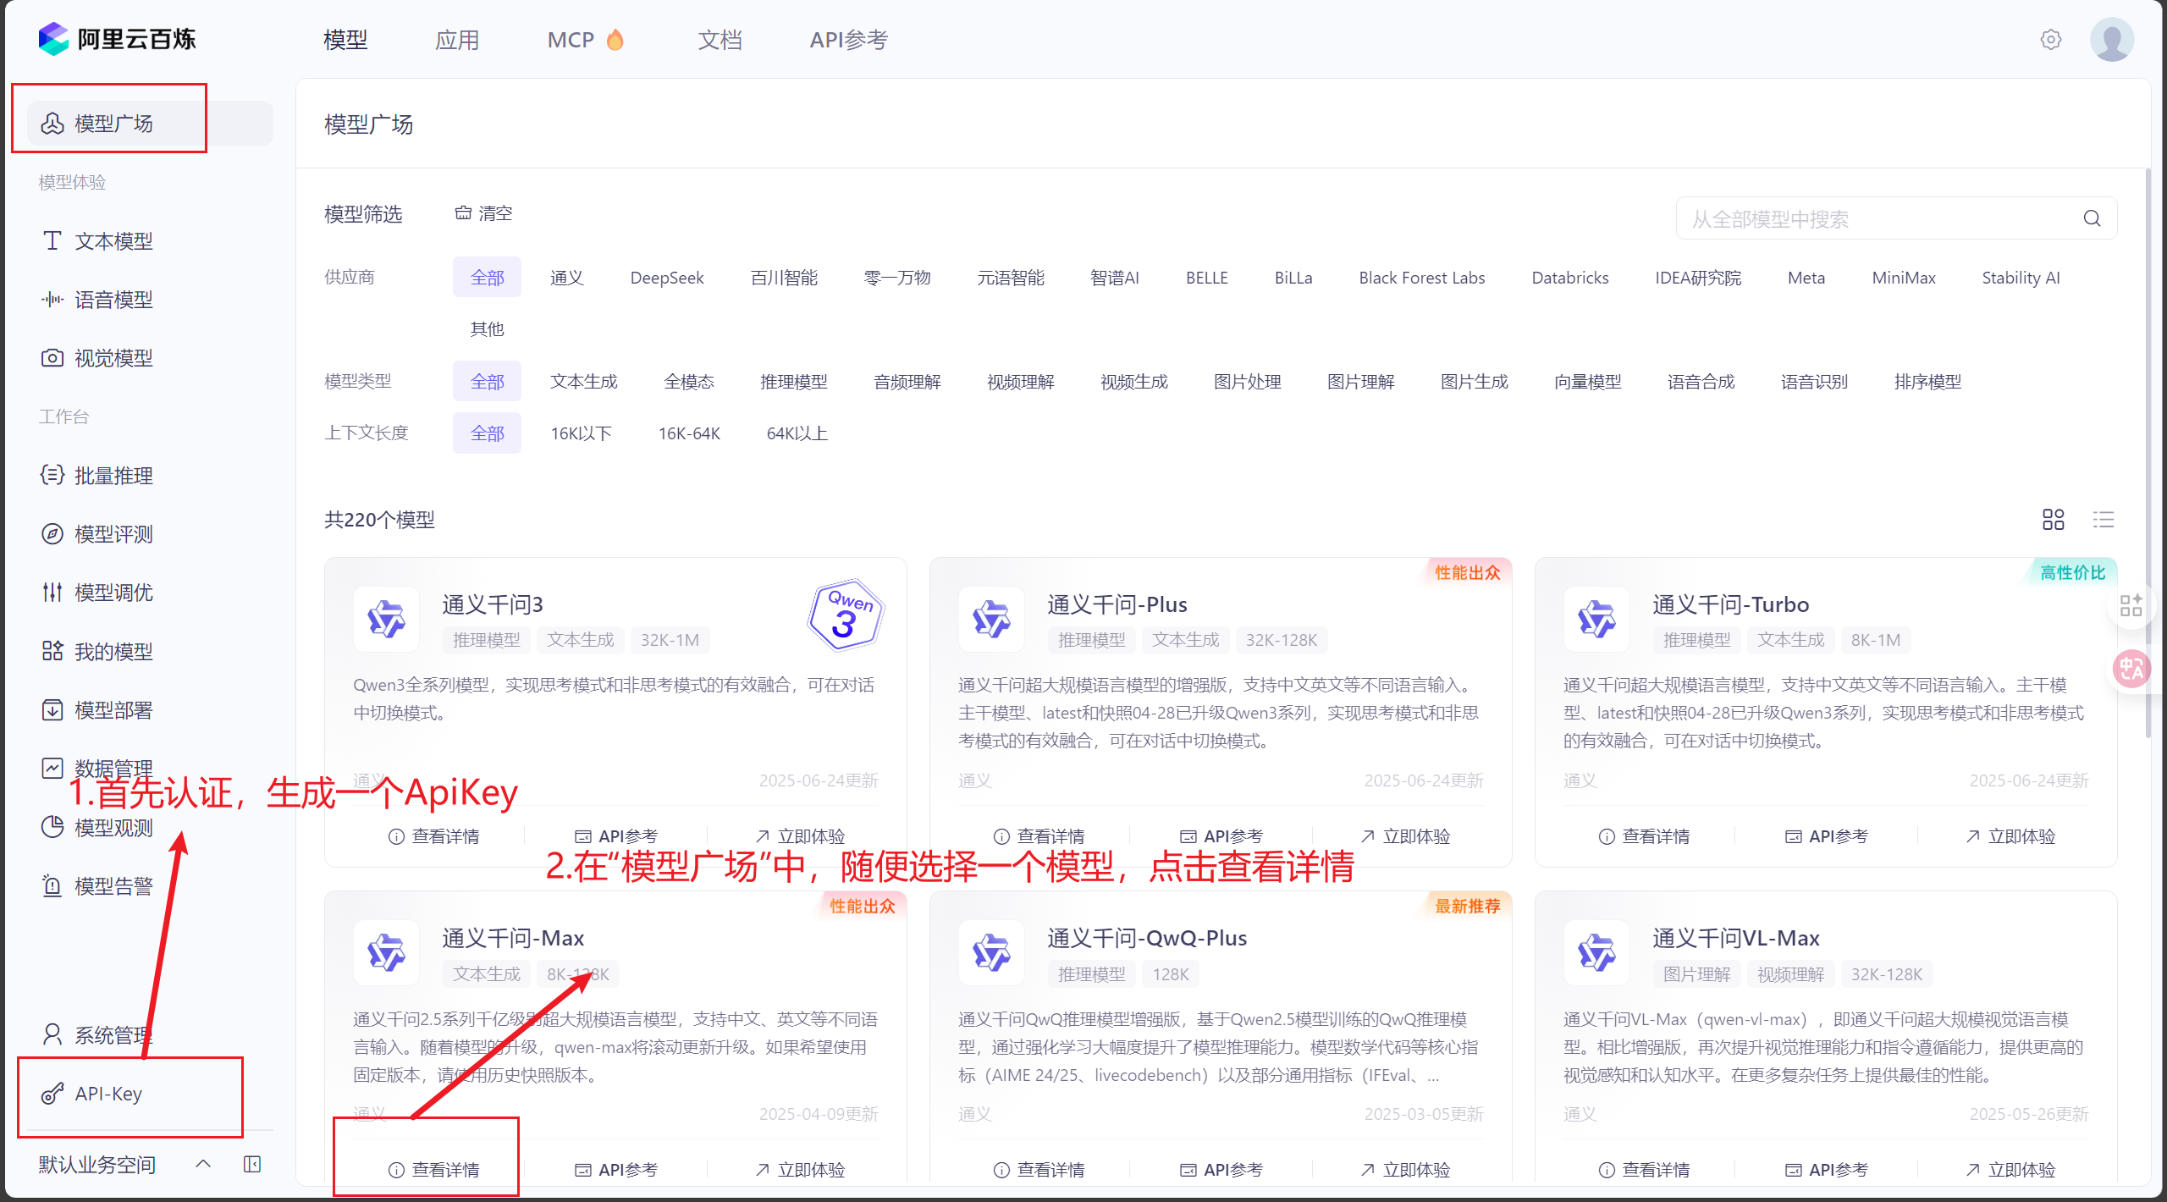Click the pink translate floating icon
2167x1202 pixels.
2131,669
